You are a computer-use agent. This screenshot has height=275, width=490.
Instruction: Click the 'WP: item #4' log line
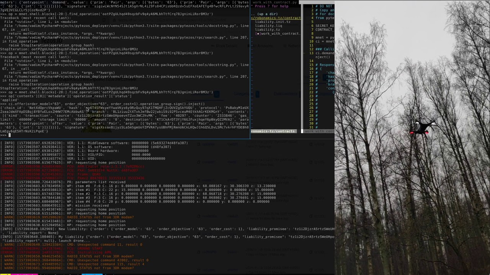(x=135, y=201)
